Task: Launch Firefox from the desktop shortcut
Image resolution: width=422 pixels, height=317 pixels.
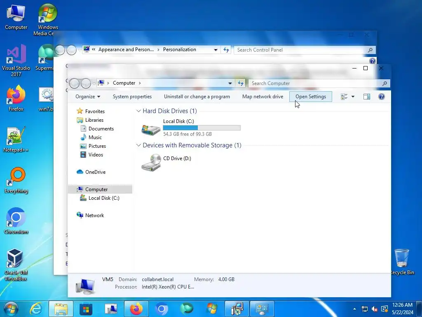Action: (x=16, y=98)
